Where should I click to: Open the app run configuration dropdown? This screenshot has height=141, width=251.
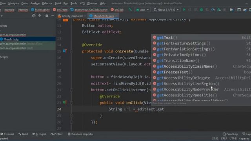142,10
